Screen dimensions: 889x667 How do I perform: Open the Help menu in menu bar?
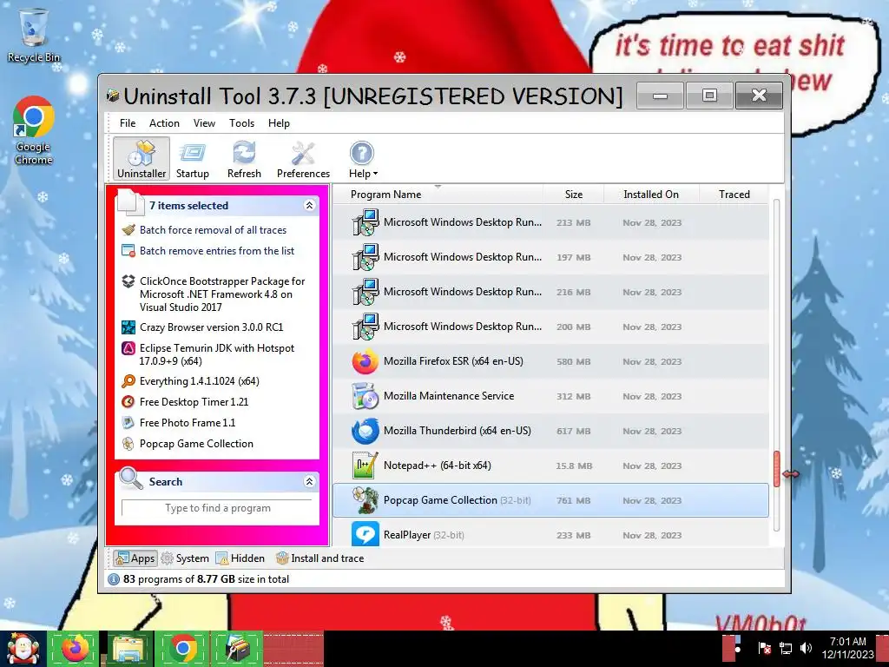tap(279, 123)
